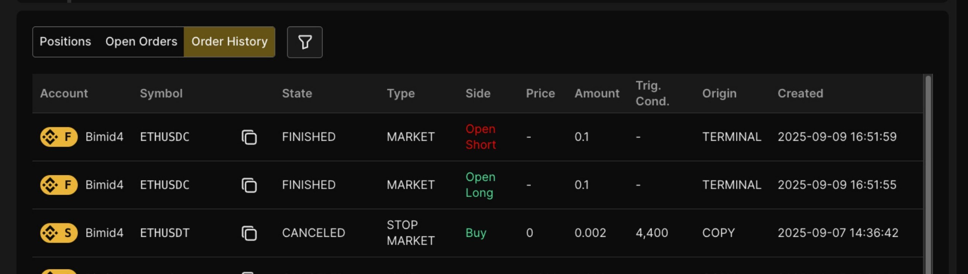Copy symbol of the Open Long ETHUSDC order
Viewport: 968px width, 274px height.
point(249,185)
